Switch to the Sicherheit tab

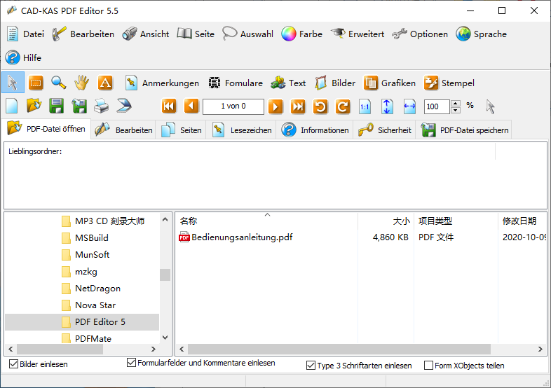click(x=384, y=130)
